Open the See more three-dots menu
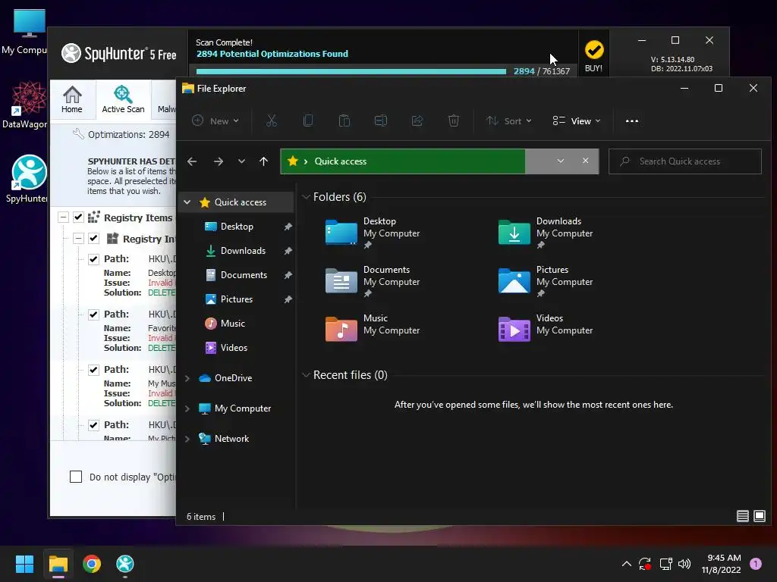This screenshot has height=582, width=777. 632,120
